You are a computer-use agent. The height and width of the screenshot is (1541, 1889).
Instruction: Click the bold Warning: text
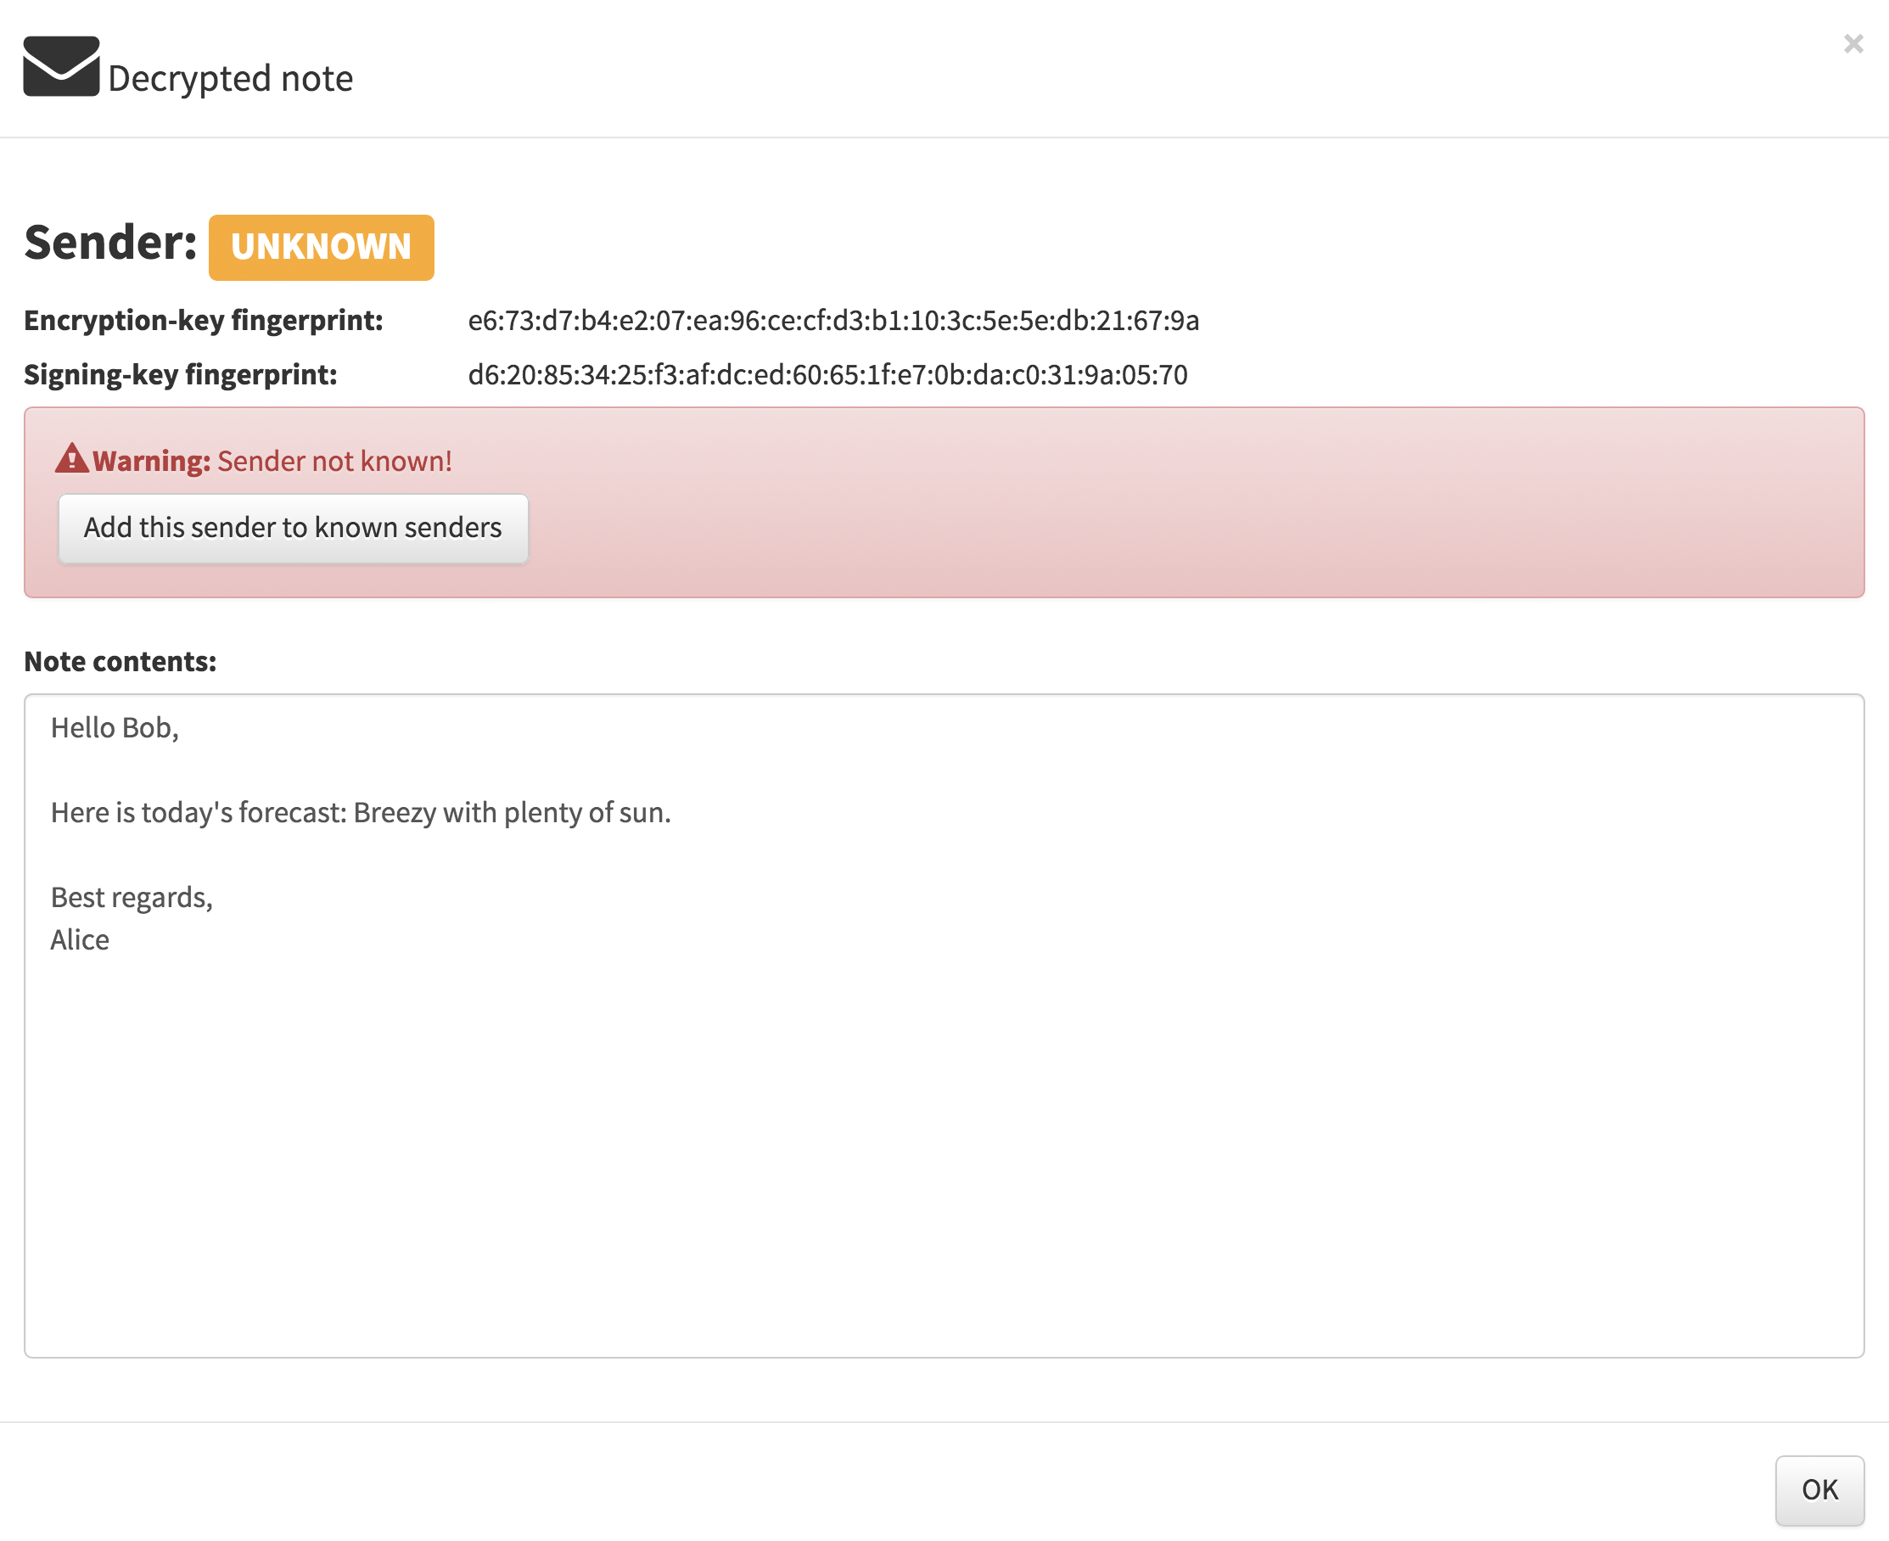[151, 462]
